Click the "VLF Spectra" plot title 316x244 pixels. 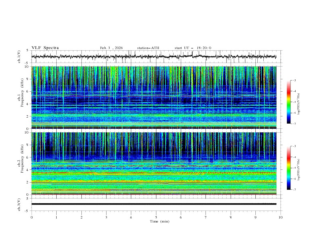pos(45,48)
